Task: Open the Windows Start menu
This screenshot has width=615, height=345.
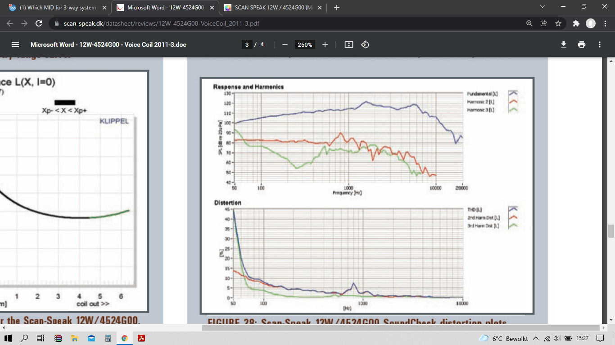Action: (x=9, y=338)
